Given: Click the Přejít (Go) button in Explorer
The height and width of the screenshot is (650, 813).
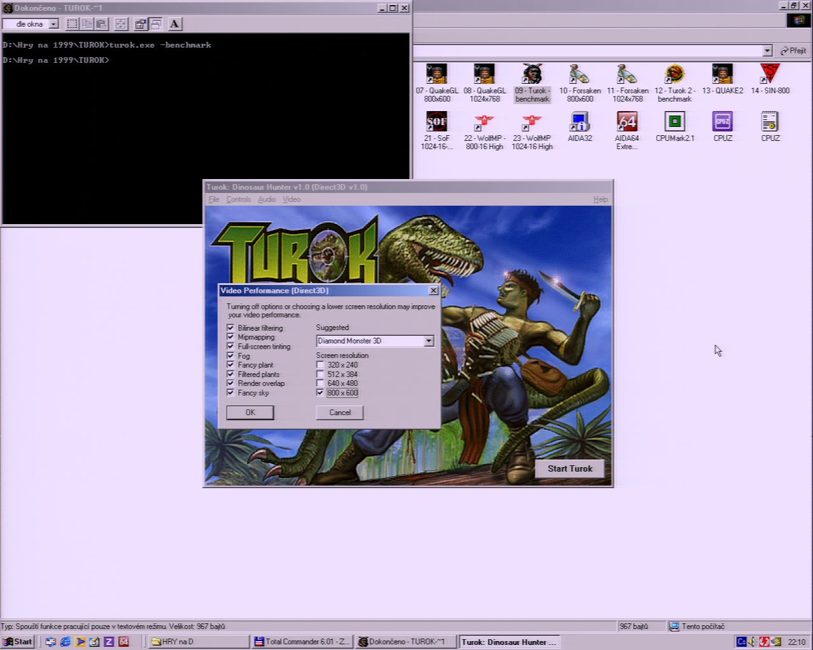Looking at the screenshot, I should click(x=793, y=51).
